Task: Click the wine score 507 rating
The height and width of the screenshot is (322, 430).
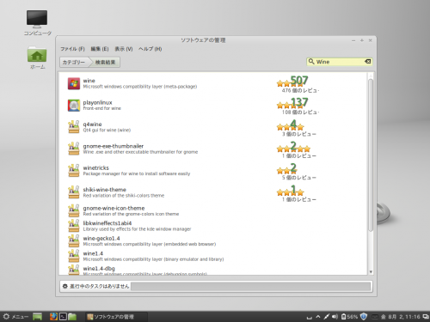Action: pyautogui.click(x=299, y=80)
